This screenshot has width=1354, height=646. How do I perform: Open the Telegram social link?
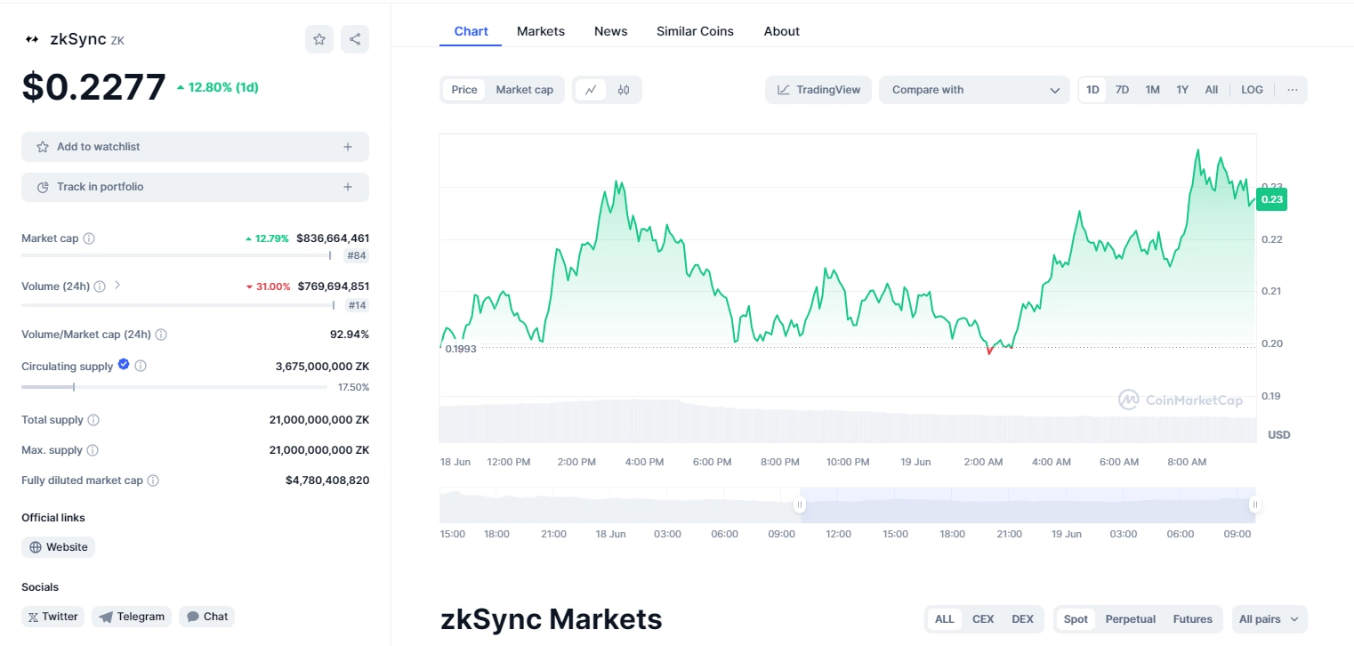[x=132, y=617]
